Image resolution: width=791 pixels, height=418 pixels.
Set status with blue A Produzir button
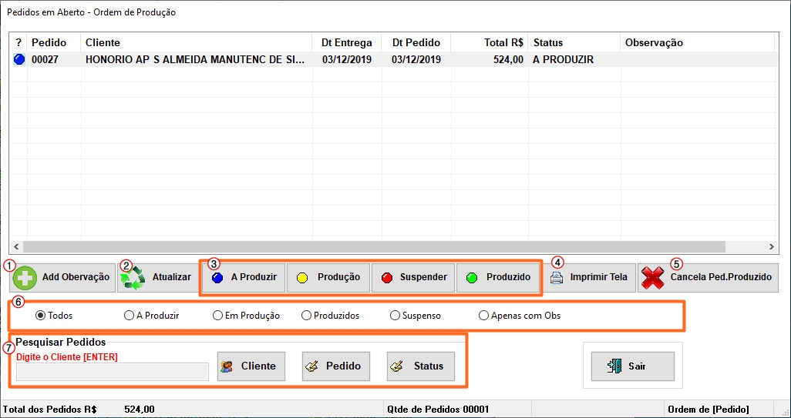(x=244, y=277)
